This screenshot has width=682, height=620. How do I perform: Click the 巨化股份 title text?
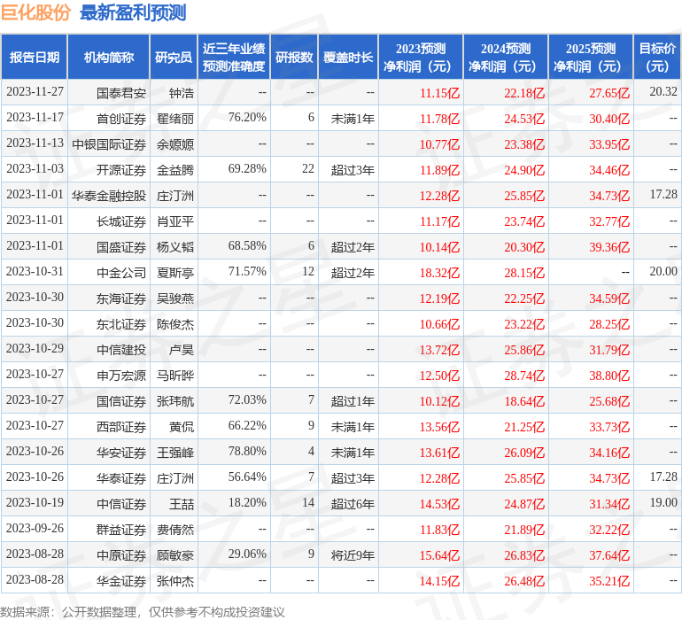35,12
